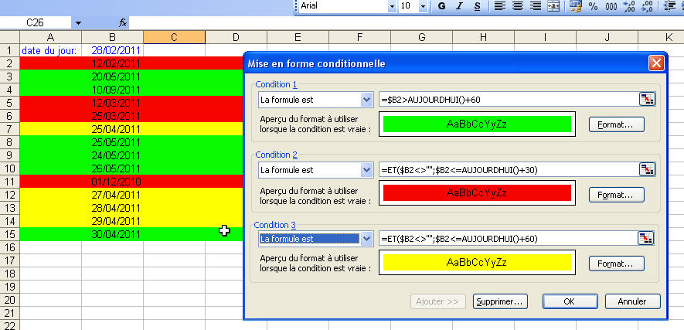The width and height of the screenshot is (684, 330).
Task: Center cell text horizontally
Action: (x=517, y=6)
